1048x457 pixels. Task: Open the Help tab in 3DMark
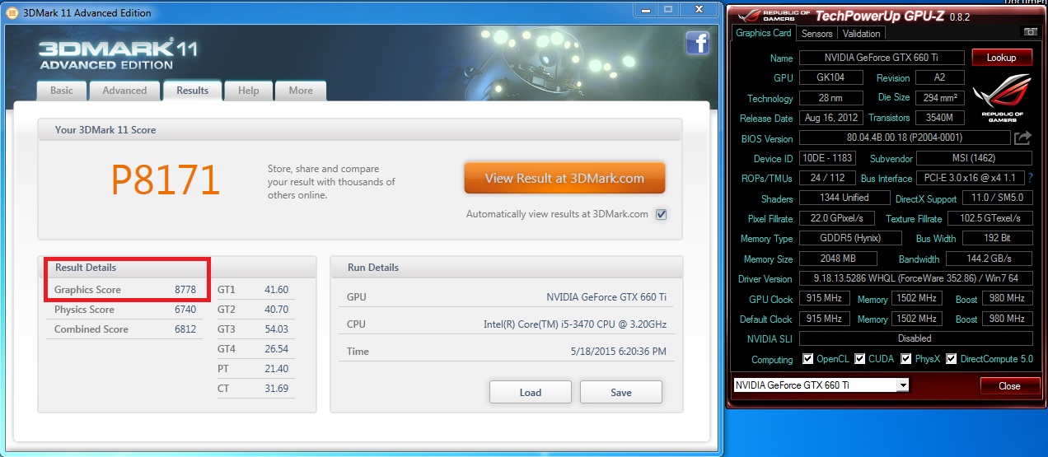[249, 91]
